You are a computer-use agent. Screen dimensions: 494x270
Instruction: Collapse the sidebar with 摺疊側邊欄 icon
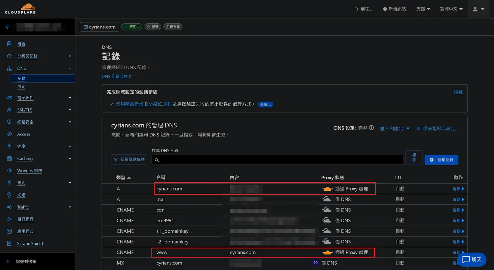8,261
